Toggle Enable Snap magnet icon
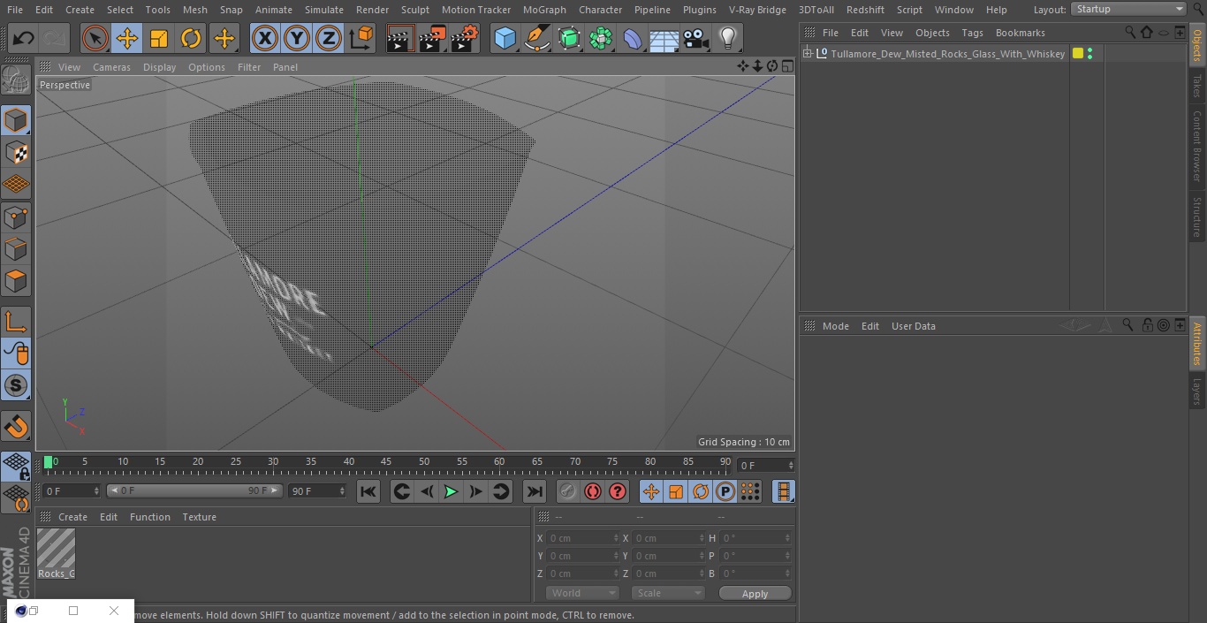This screenshot has width=1207, height=623. (x=16, y=427)
